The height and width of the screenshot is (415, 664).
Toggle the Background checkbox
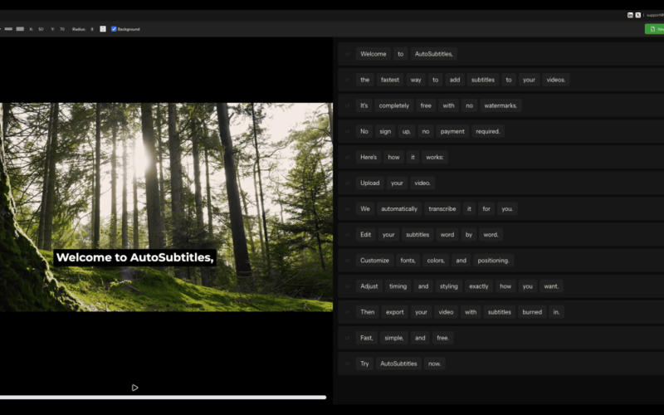[x=114, y=29]
